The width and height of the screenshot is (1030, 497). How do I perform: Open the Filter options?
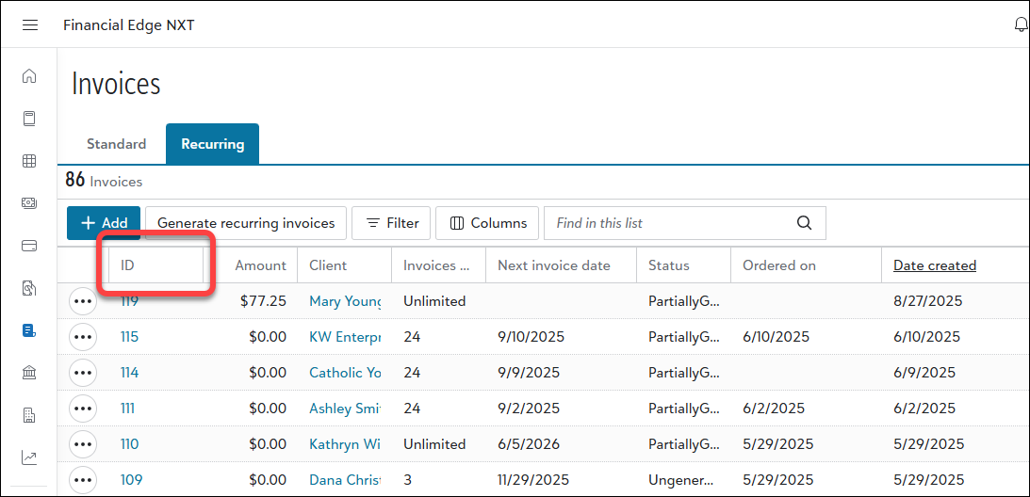391,223
